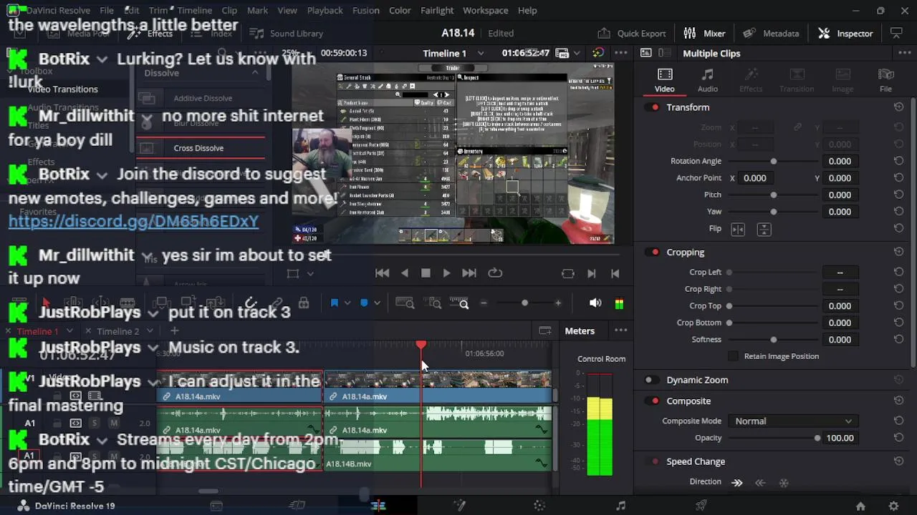Enable Retain Image Position checkbox
Viewport: 917px width, 515px height.
[733, 356]
